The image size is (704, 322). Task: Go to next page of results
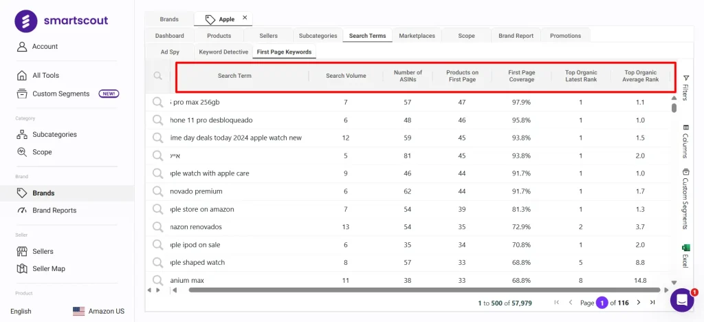pos(639,303)
